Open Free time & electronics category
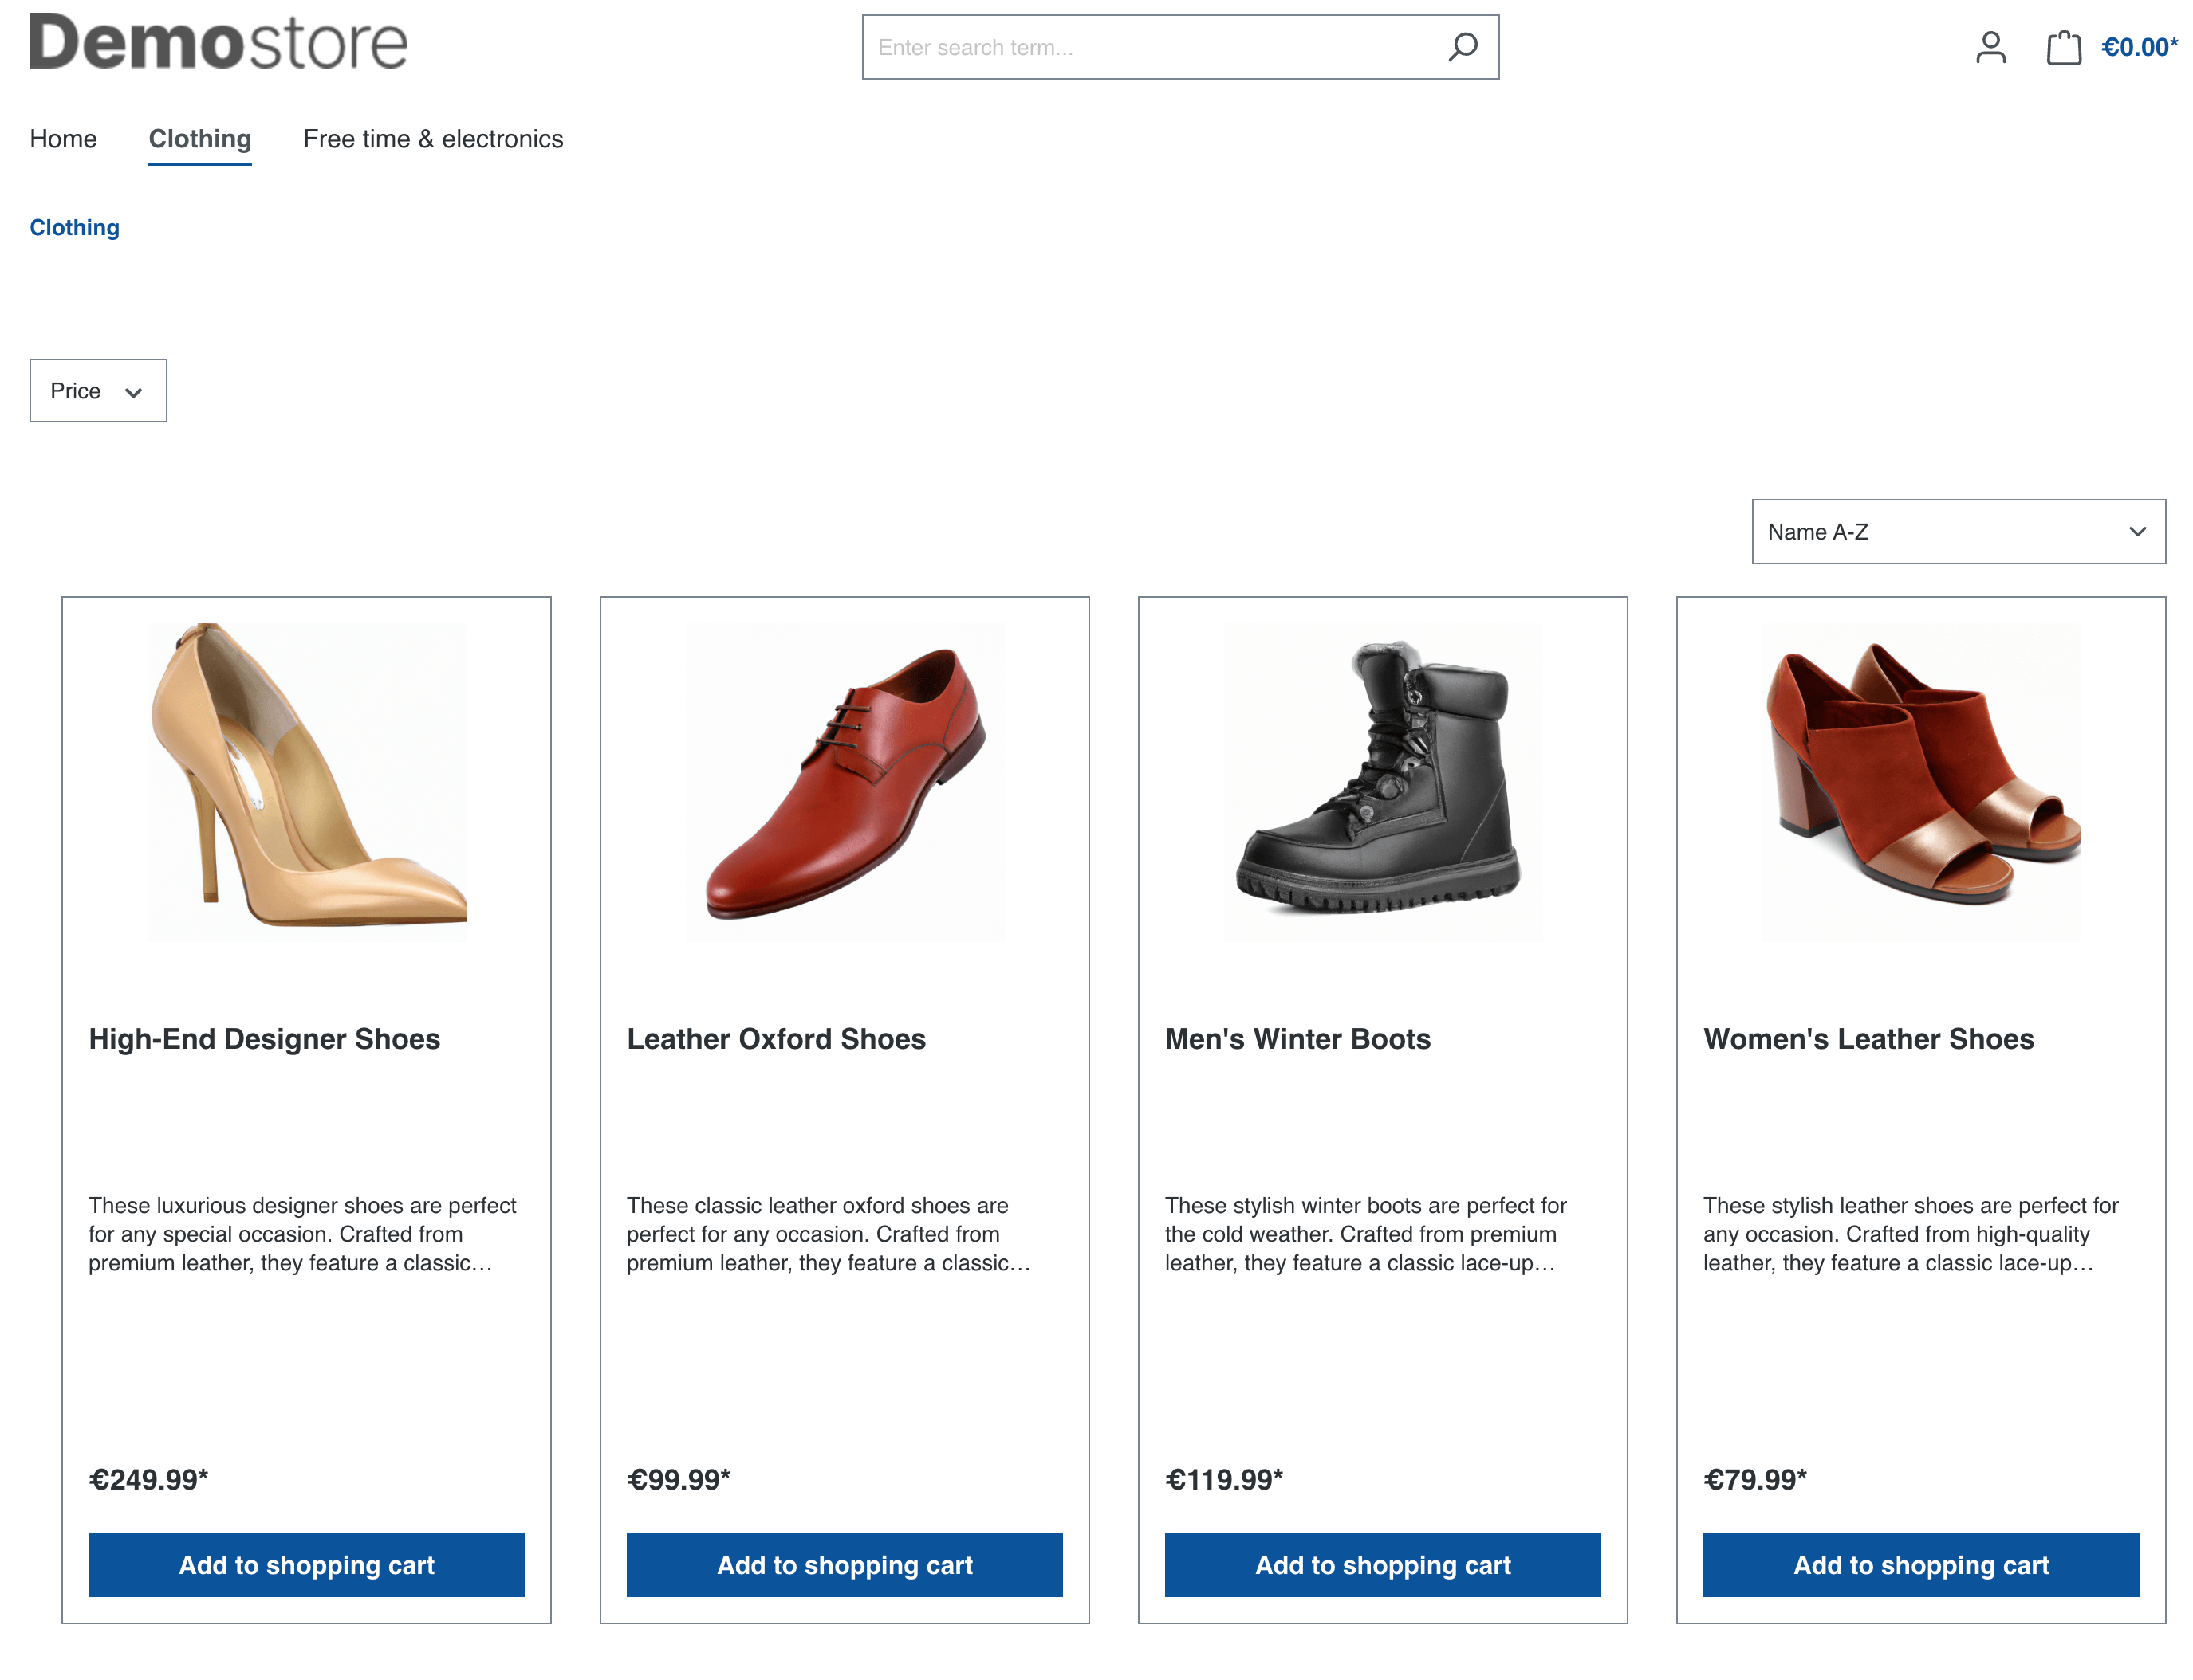 pyautogui.click(x=433, y=139)
